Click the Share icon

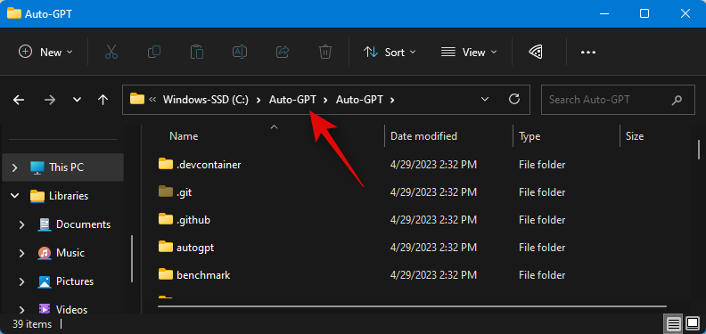click(x=283, y=53)
